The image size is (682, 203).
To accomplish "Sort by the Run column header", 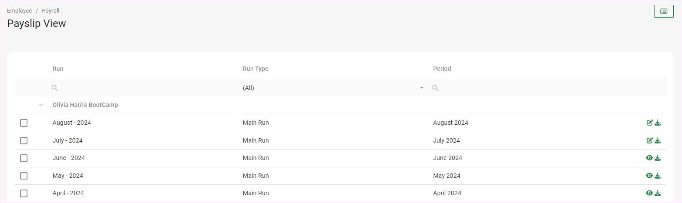I will coord(58,69).
